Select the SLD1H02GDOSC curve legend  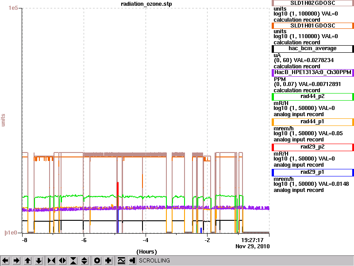313,3
